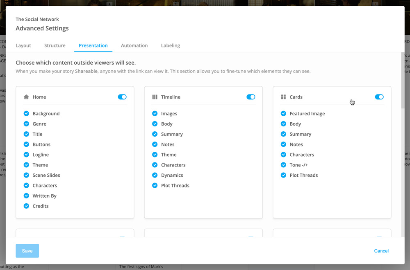Click the Cards grid icon
Viewport: 410px width, 270px height.
click(283, 97)
